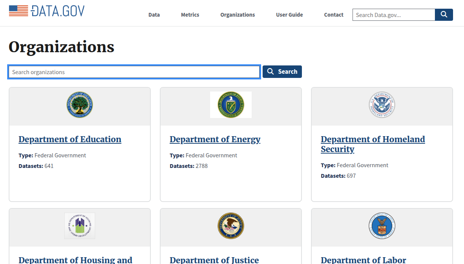Open the Metrics page from navigation

(190, 15)
